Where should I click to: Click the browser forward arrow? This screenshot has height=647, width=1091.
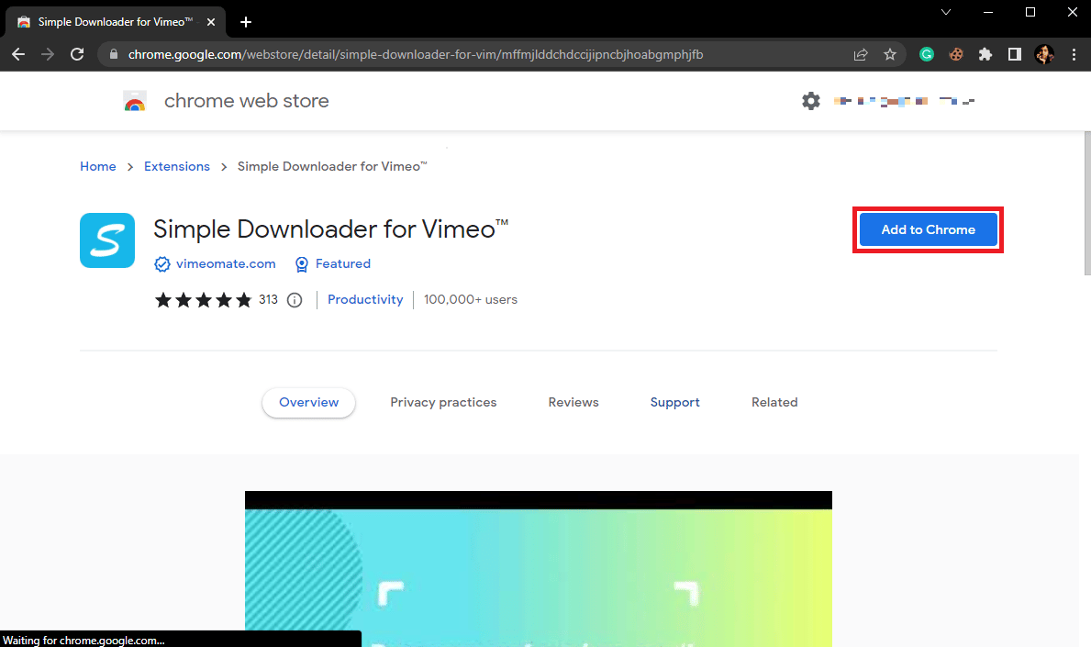click(48, 54)
